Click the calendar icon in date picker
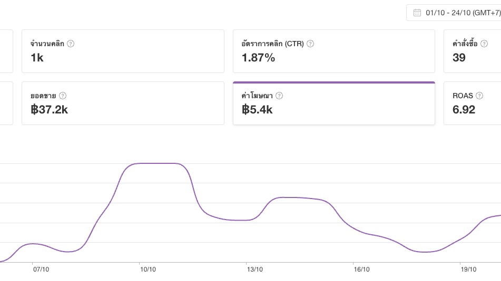The image size is (501, 281). pos(417,13)
